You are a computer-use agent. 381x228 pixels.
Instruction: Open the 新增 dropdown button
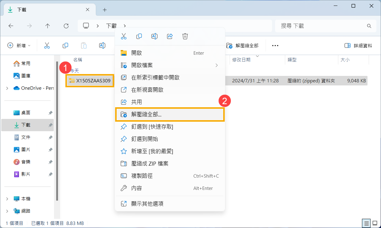point(19,45)
